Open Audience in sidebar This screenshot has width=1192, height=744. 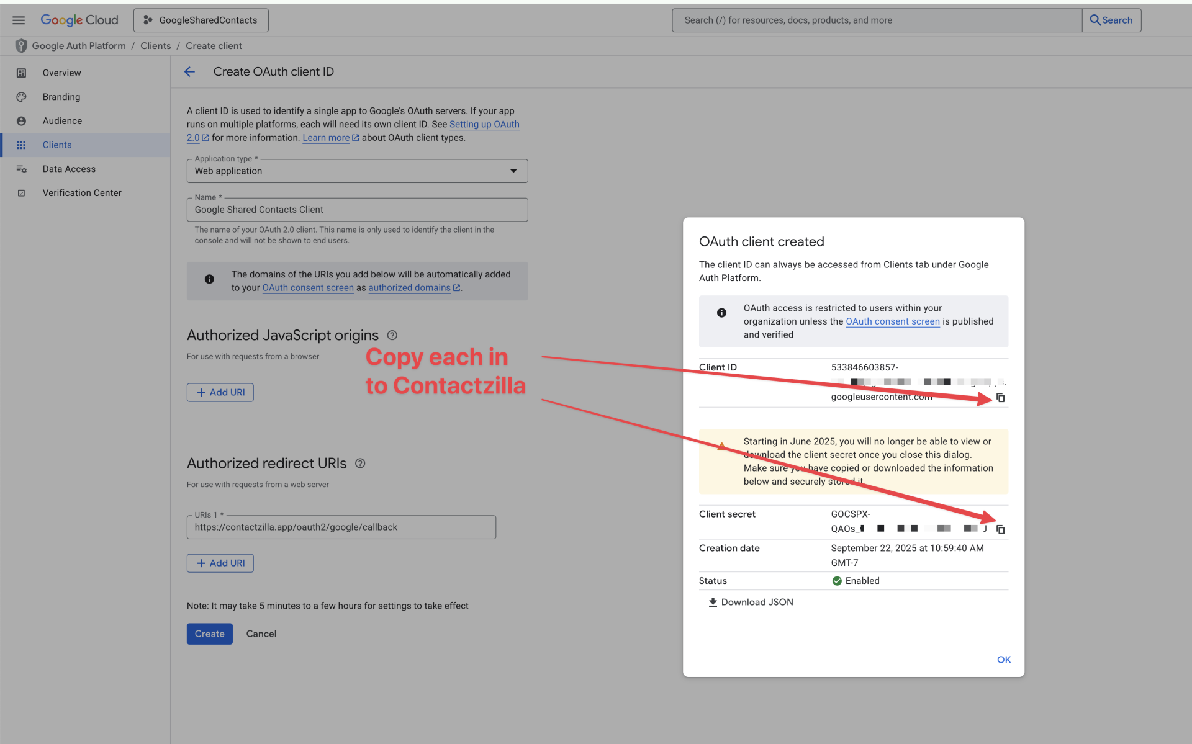coord(62,121)
